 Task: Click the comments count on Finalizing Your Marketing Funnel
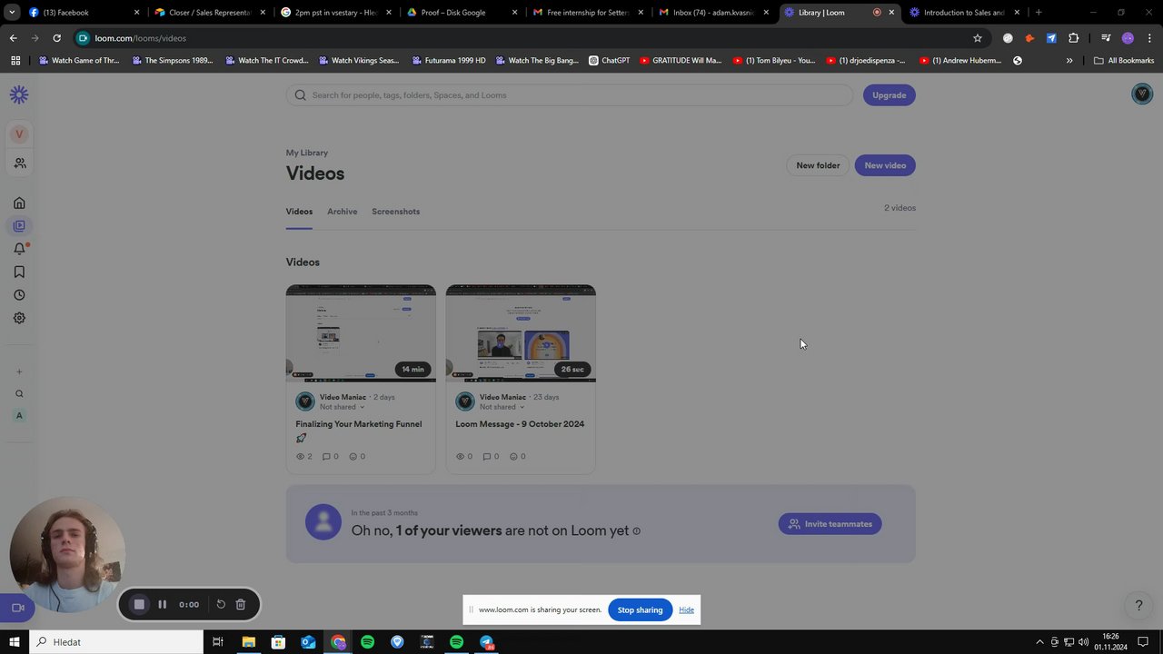[x=331, y=456]
